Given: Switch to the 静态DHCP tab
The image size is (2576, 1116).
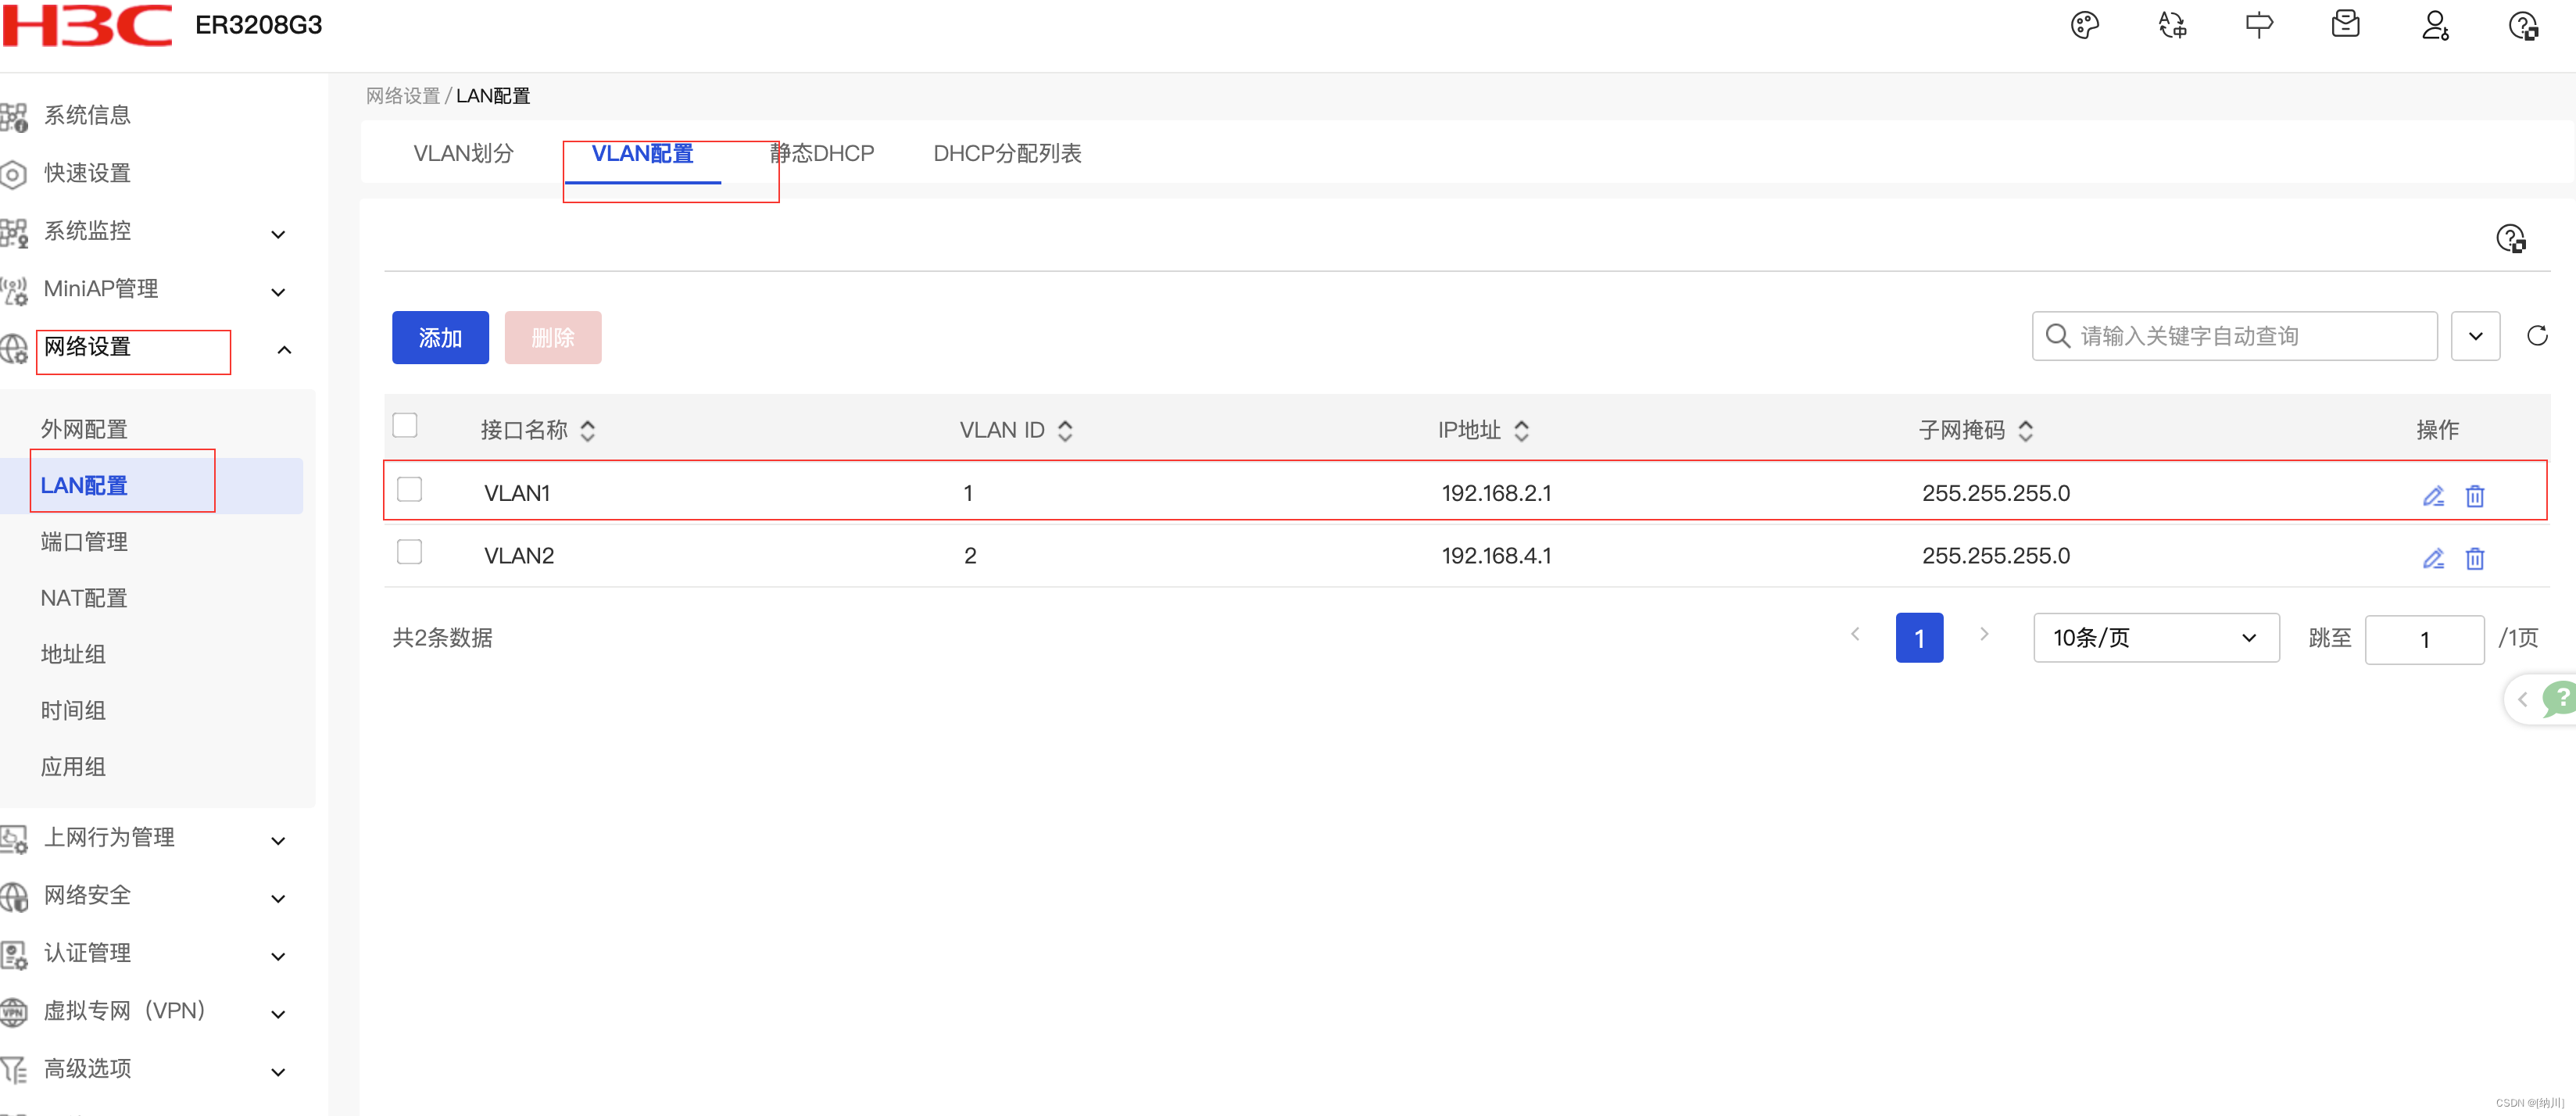Looking at the screenshot, I should click(x=822, y=153).
